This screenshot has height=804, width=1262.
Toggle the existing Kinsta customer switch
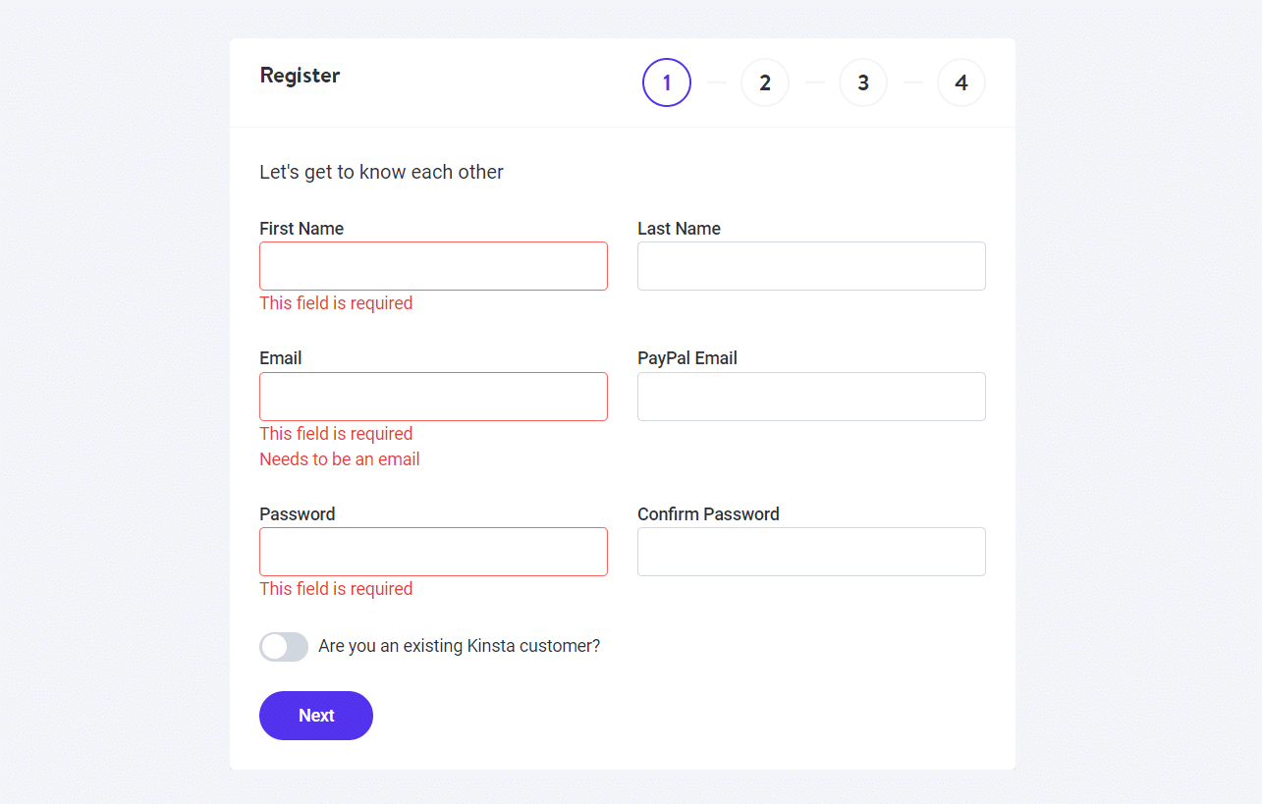coord(283,646)
